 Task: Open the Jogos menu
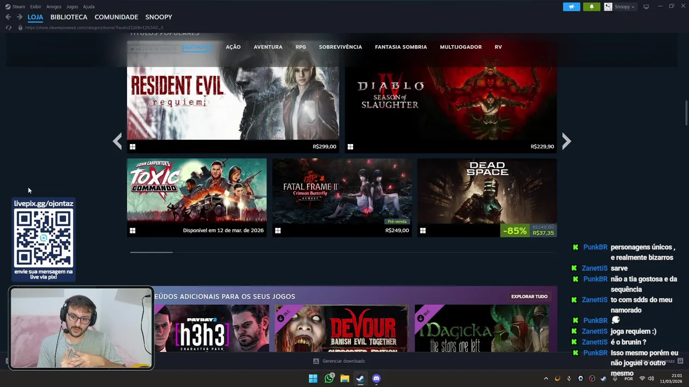click(x=72, y=6)
